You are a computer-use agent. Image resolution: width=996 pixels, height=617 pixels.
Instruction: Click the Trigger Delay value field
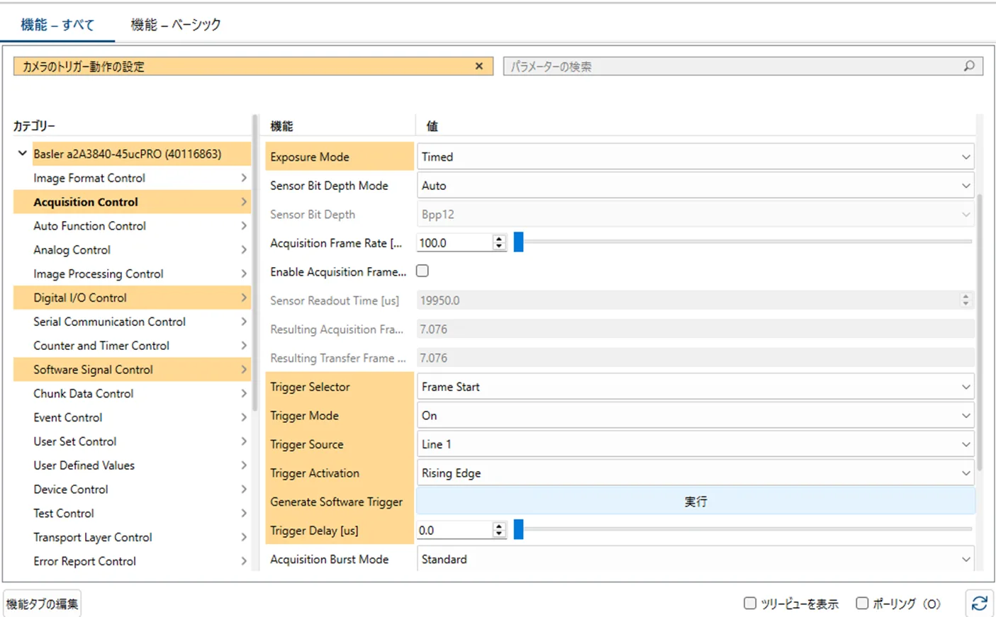point(454,531)
